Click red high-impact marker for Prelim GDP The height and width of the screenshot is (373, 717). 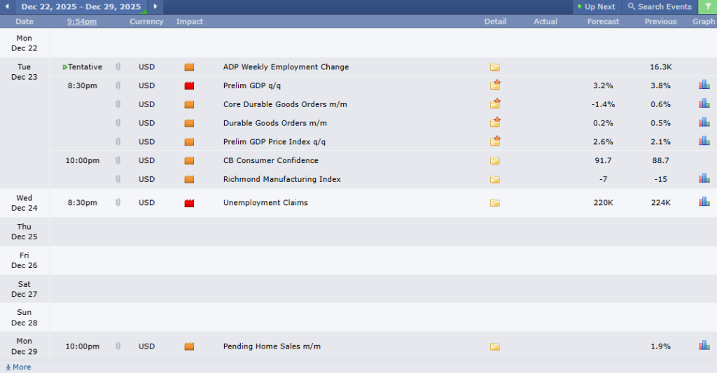click(189, 85)
